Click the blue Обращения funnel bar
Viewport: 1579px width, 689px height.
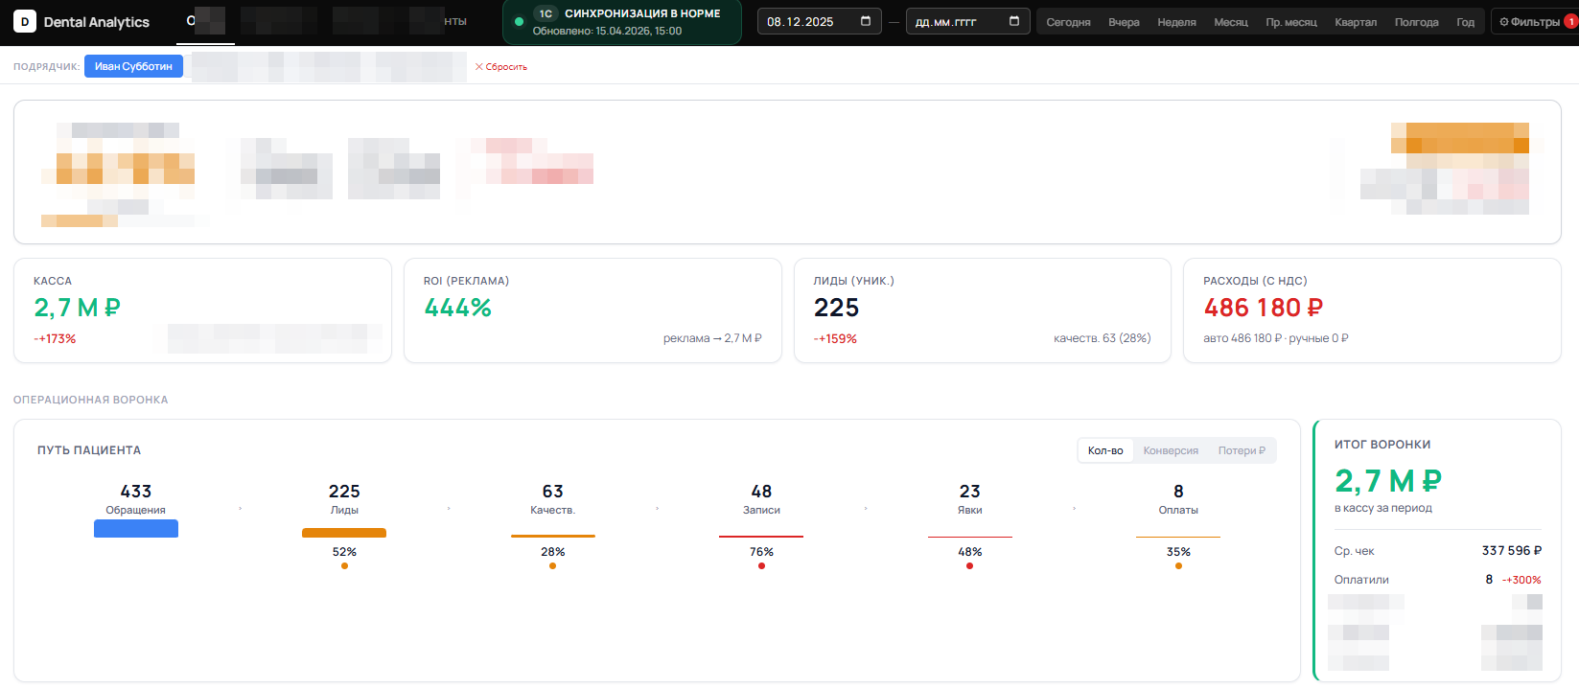[x=136, y=528]
